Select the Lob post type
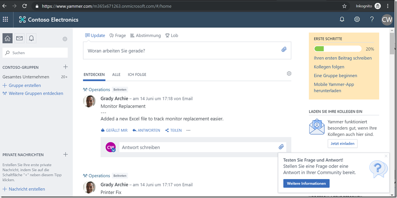 pyautogui.click(x=172, y=36)
